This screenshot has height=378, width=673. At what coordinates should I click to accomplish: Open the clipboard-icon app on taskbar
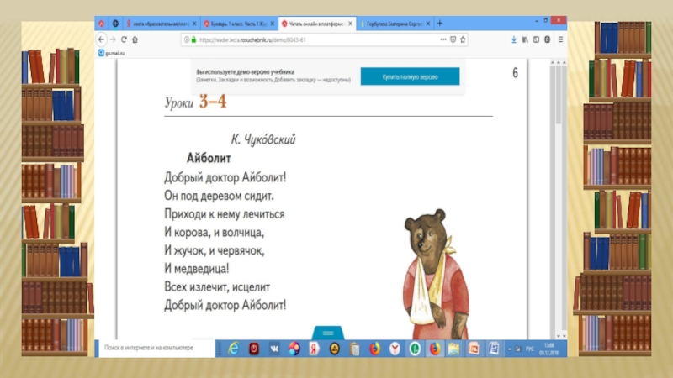(x=354, y=349)
